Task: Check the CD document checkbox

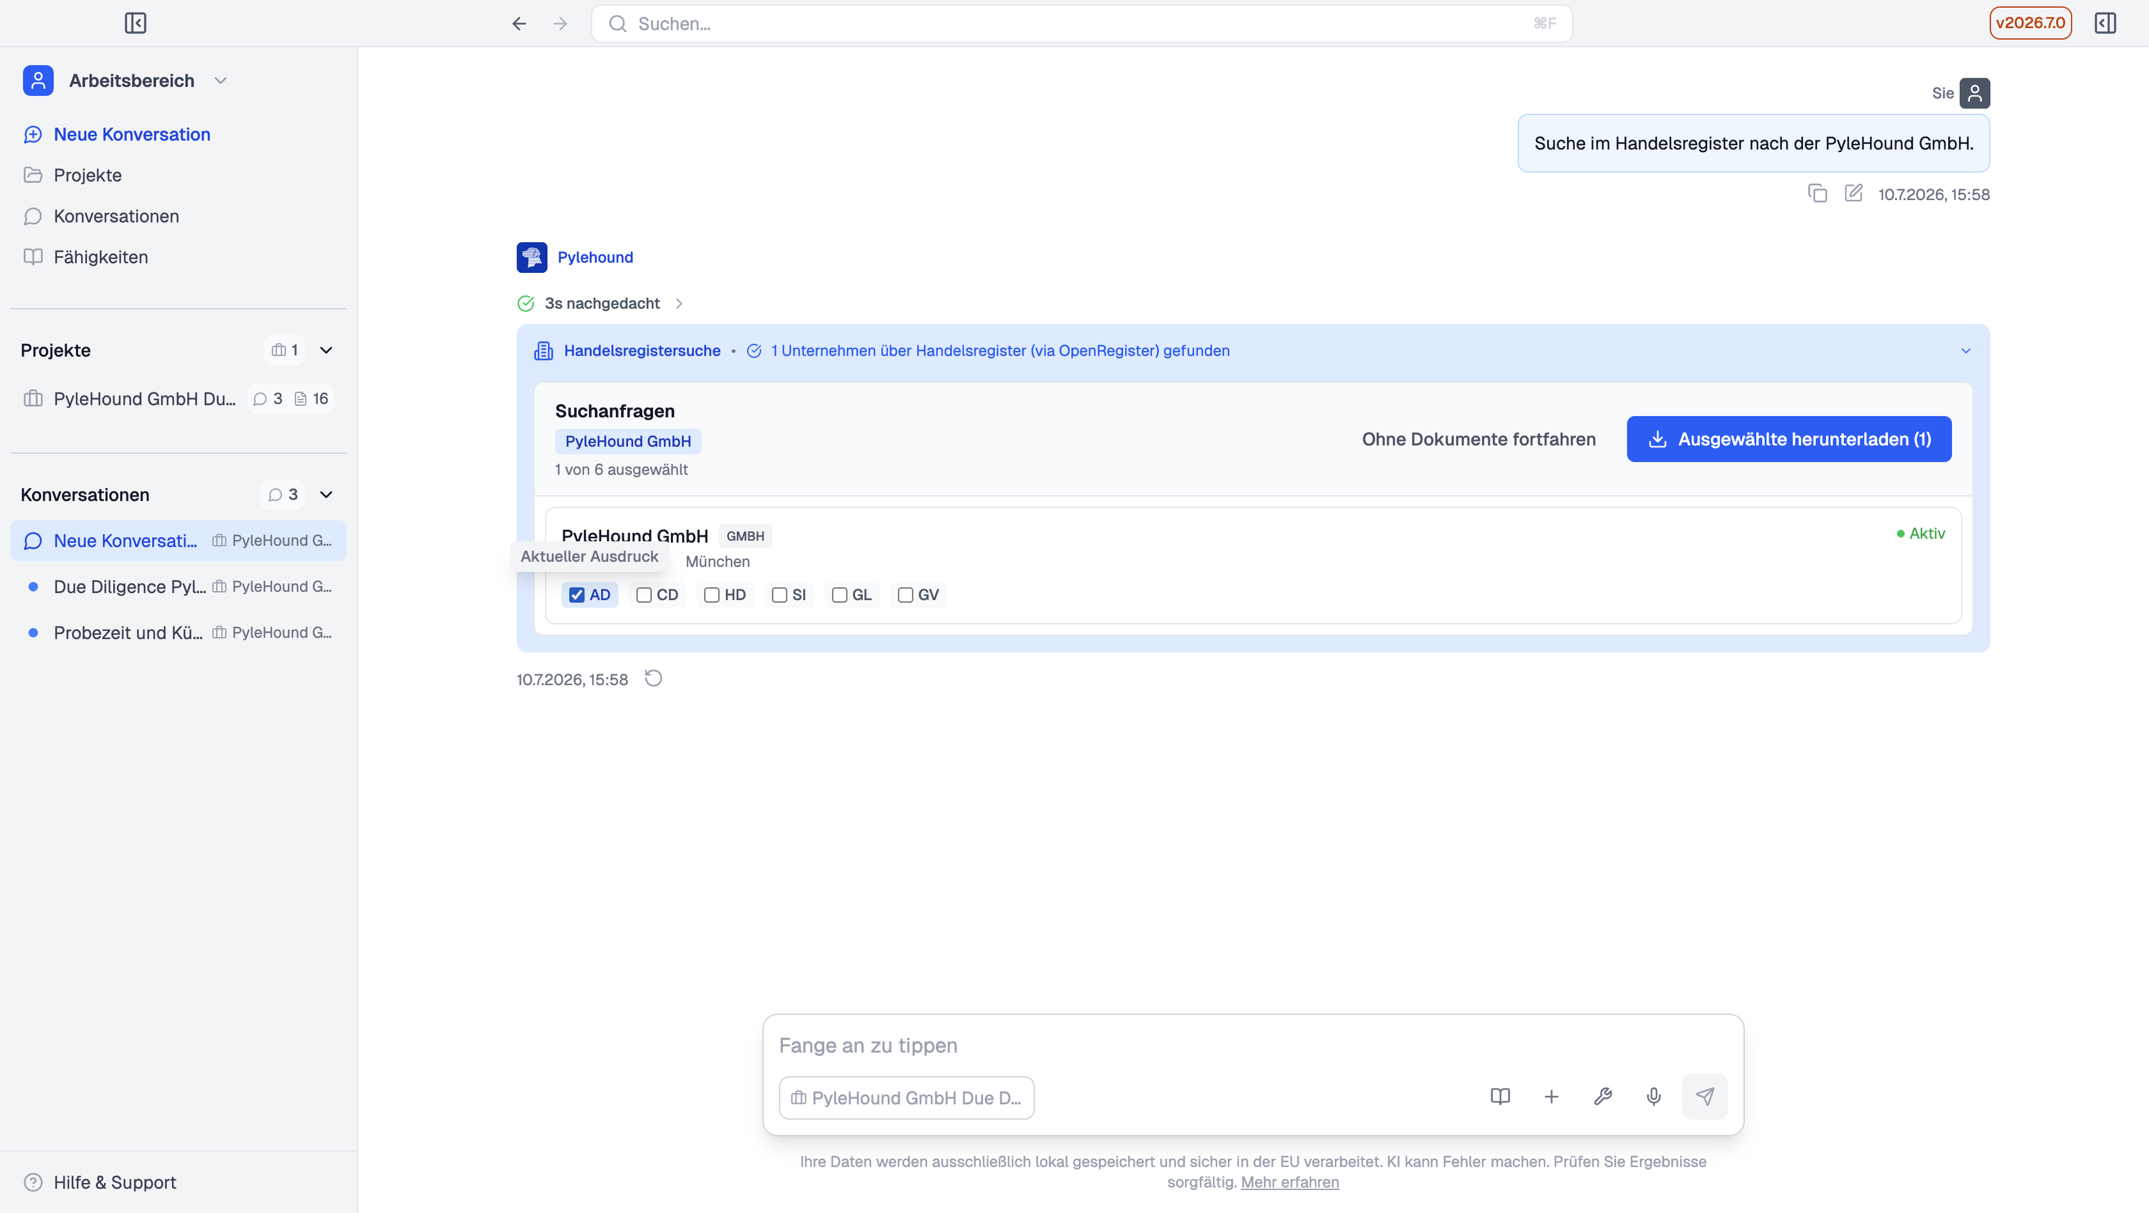Action: (644, 594)
